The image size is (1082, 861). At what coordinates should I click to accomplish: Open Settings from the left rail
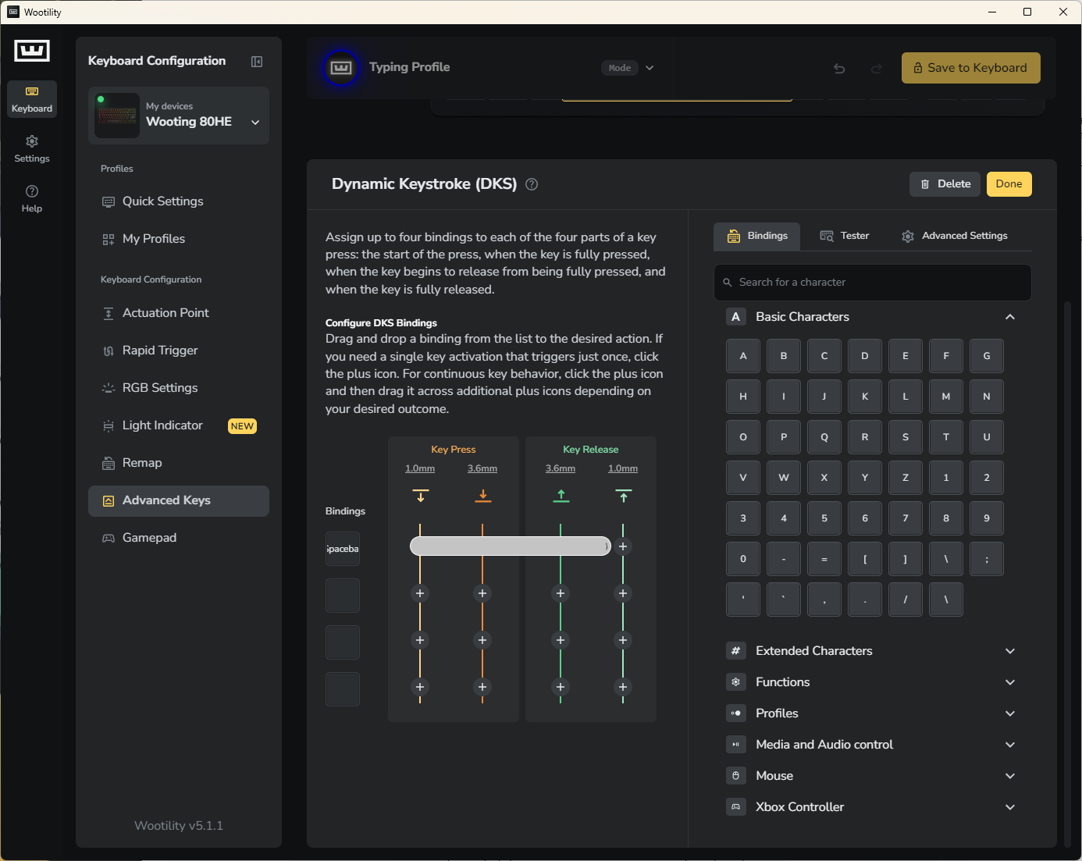(x=32, y=148)
